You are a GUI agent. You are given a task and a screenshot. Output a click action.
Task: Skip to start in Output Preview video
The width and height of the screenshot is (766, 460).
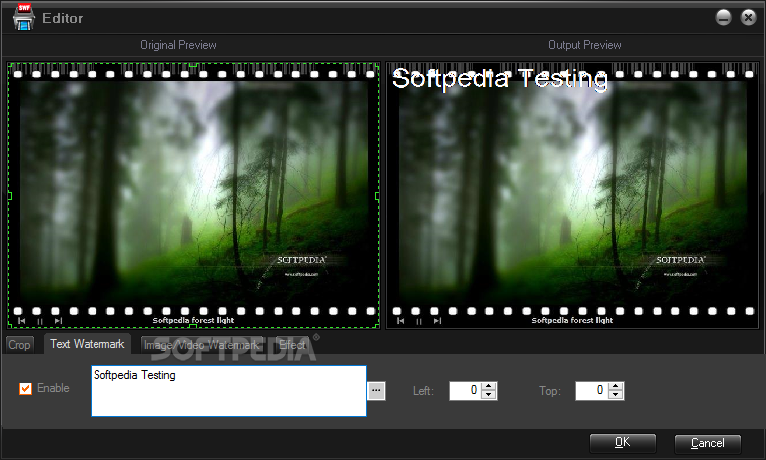401,321
